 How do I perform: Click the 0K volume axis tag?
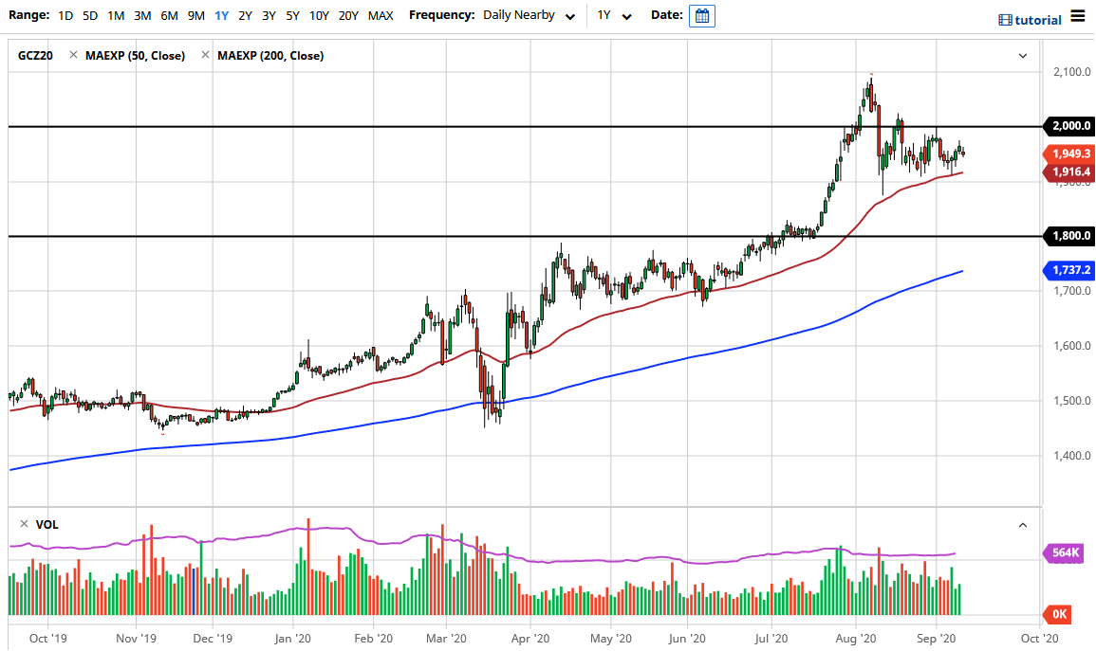point(1057,614)
